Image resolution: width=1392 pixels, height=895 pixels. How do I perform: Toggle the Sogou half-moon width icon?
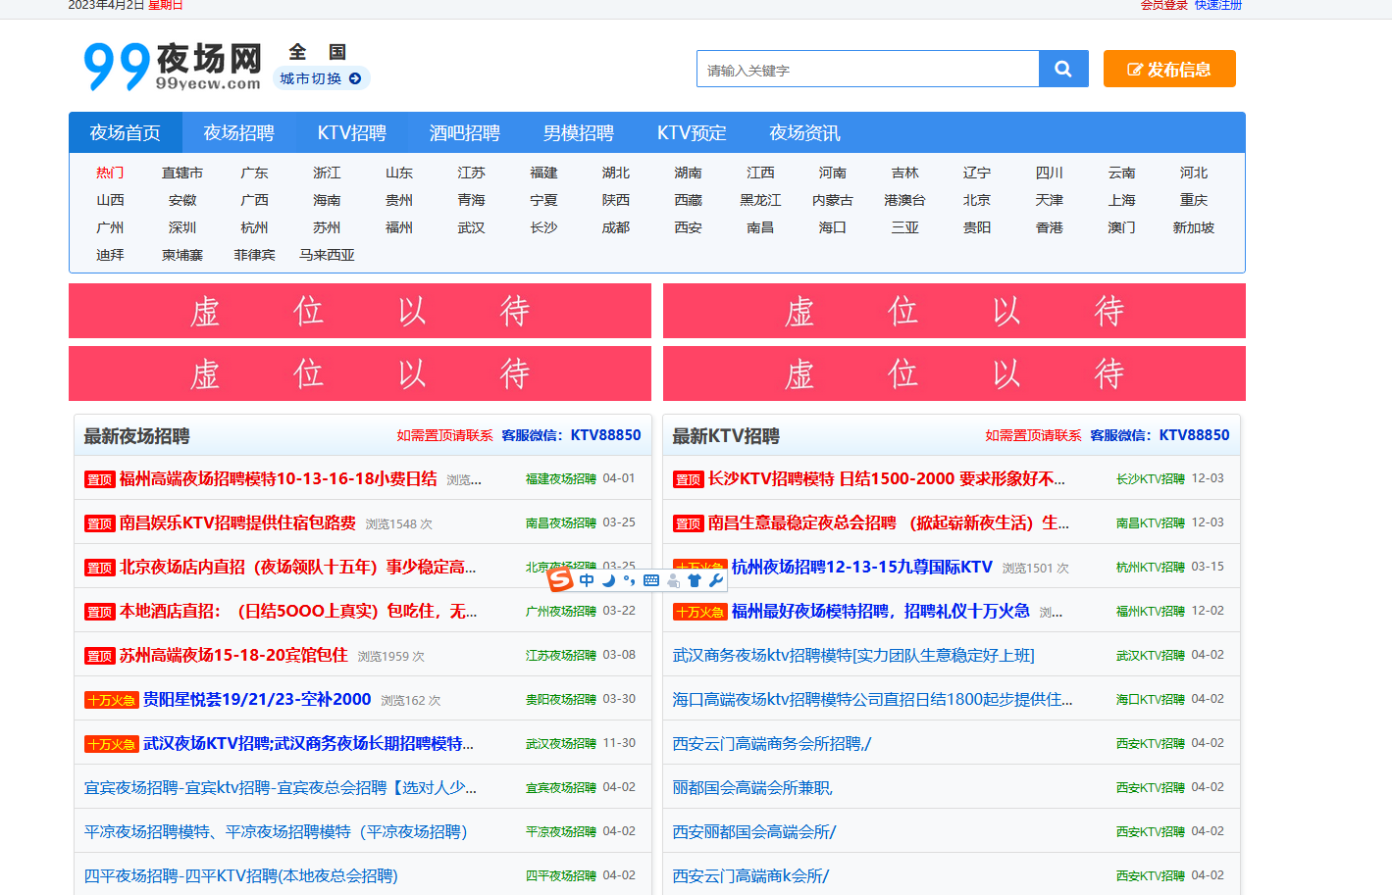[608, 580]
